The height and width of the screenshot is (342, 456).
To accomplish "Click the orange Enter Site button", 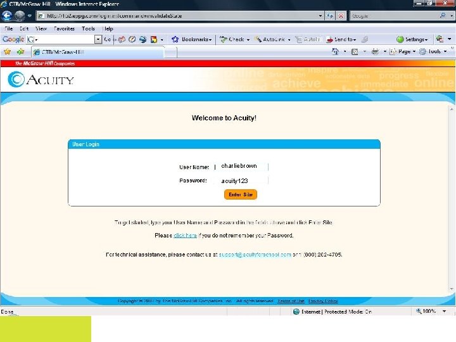I will pyautogui.click(x=241, y=194).
